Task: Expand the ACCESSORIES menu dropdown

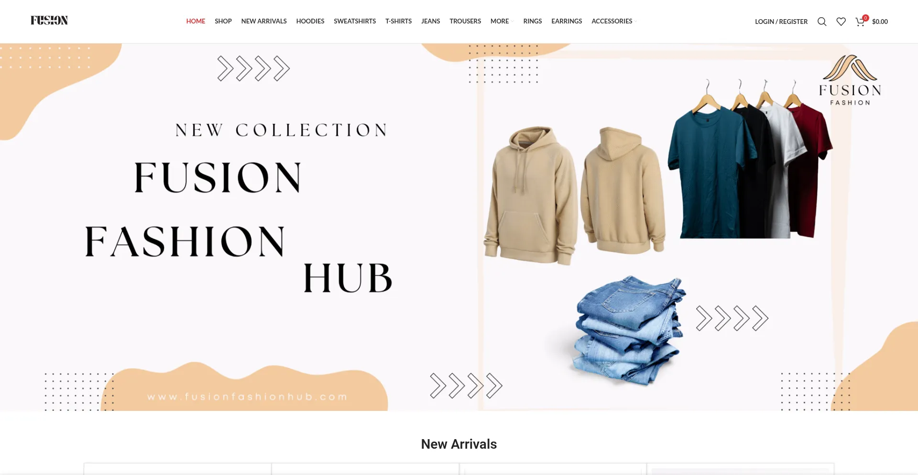Action: click(614, 21)
